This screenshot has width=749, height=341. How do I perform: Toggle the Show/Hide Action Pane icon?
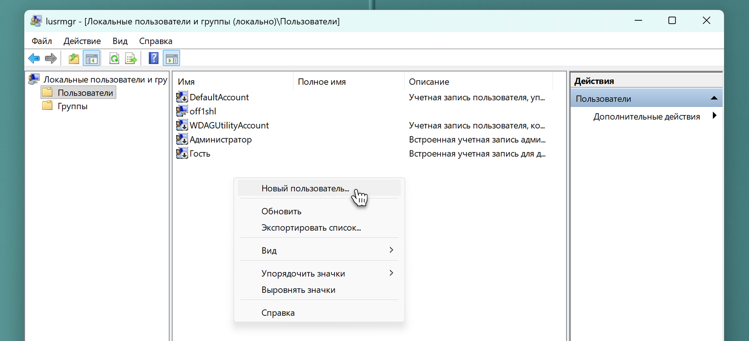(172, 58)
